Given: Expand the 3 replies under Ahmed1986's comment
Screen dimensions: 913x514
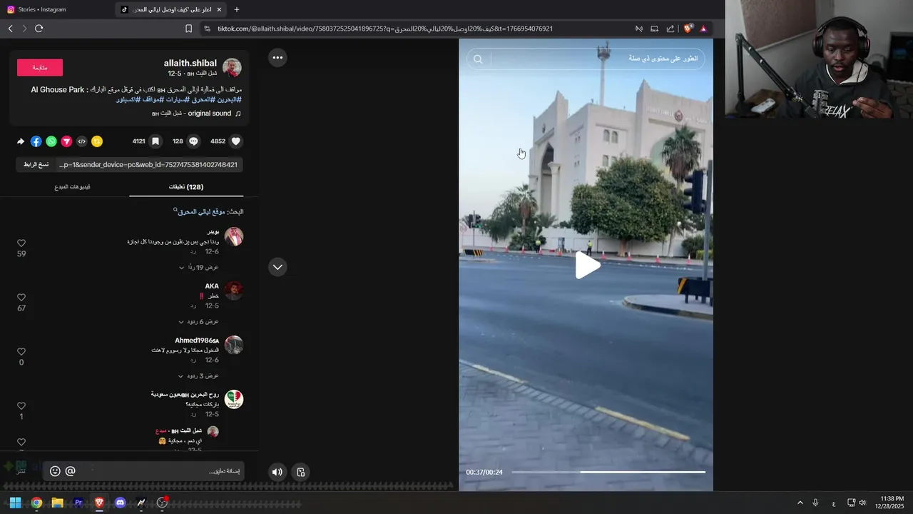Looking at the screenshot, I should pos(198,376).
